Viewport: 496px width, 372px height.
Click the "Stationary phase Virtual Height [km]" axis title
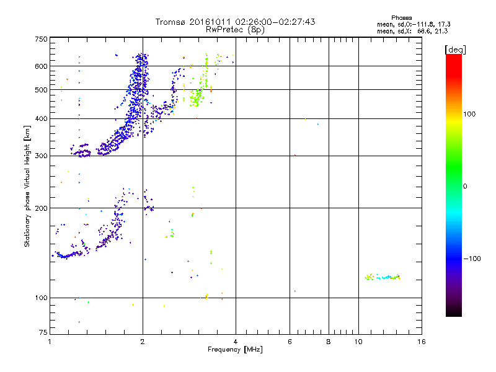pyautogui.click(x=27, y=186)
